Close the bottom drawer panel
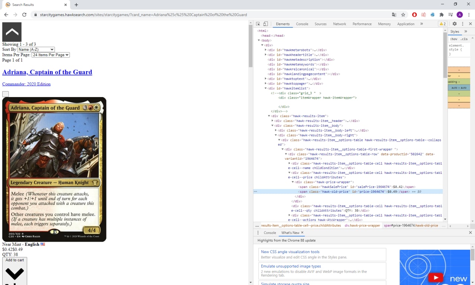 coord(470,233)
